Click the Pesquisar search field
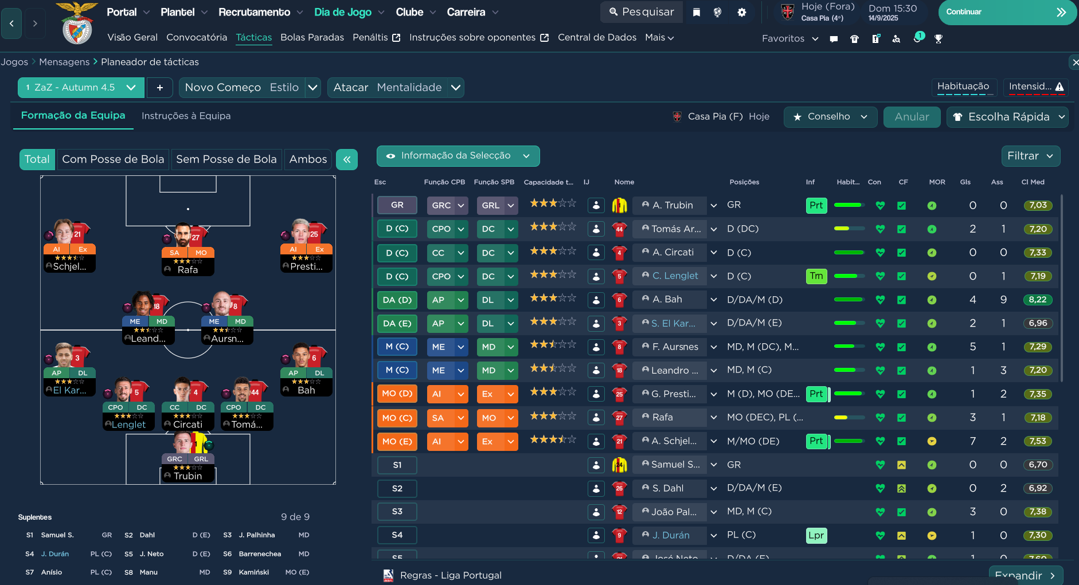The height and width of the screenshot is (585, 1079). pyautogui.click(x=642, y=12)
